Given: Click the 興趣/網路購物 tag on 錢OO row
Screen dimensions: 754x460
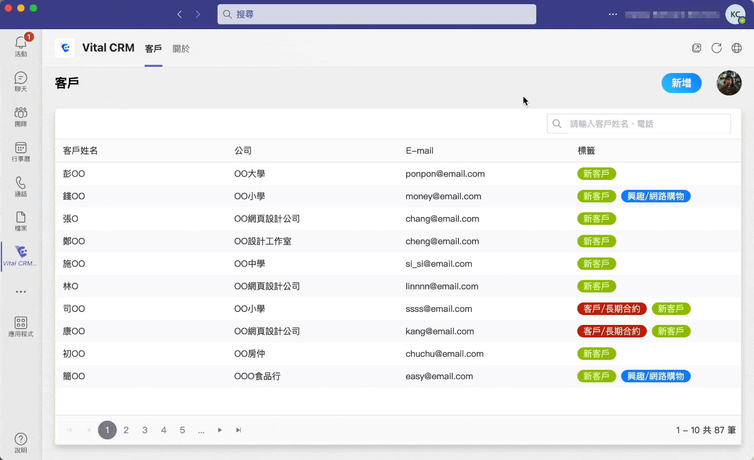Looking at the screenshot, I should point(656,196).
